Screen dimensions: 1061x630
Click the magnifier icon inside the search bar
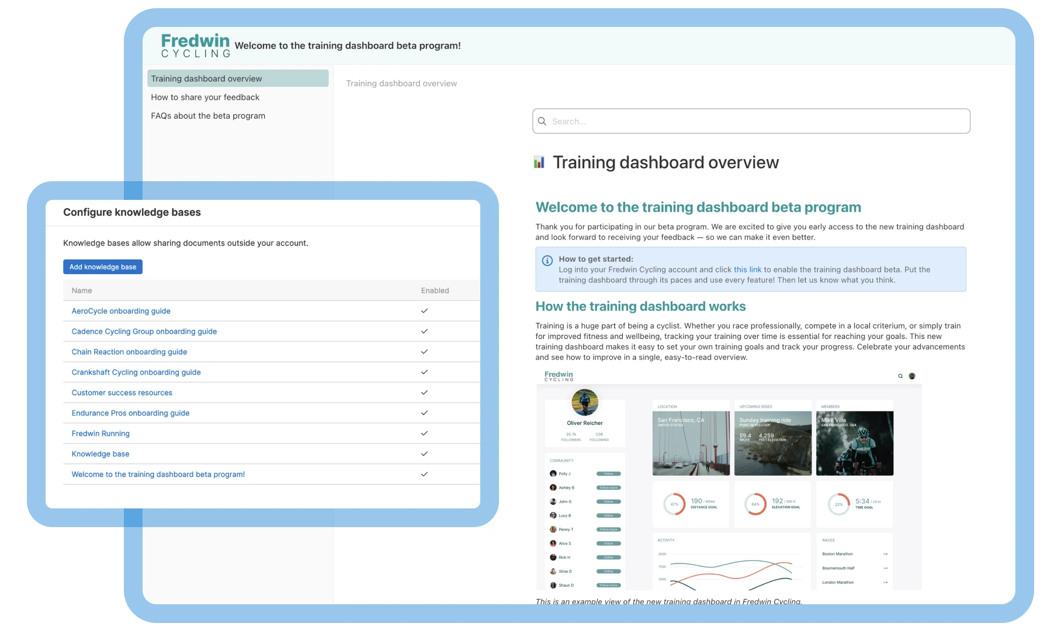[542, 121]
